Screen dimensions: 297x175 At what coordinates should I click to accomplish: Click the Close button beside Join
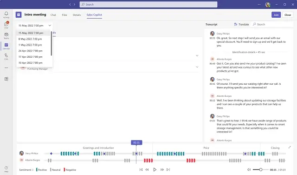tap(288, 15)
